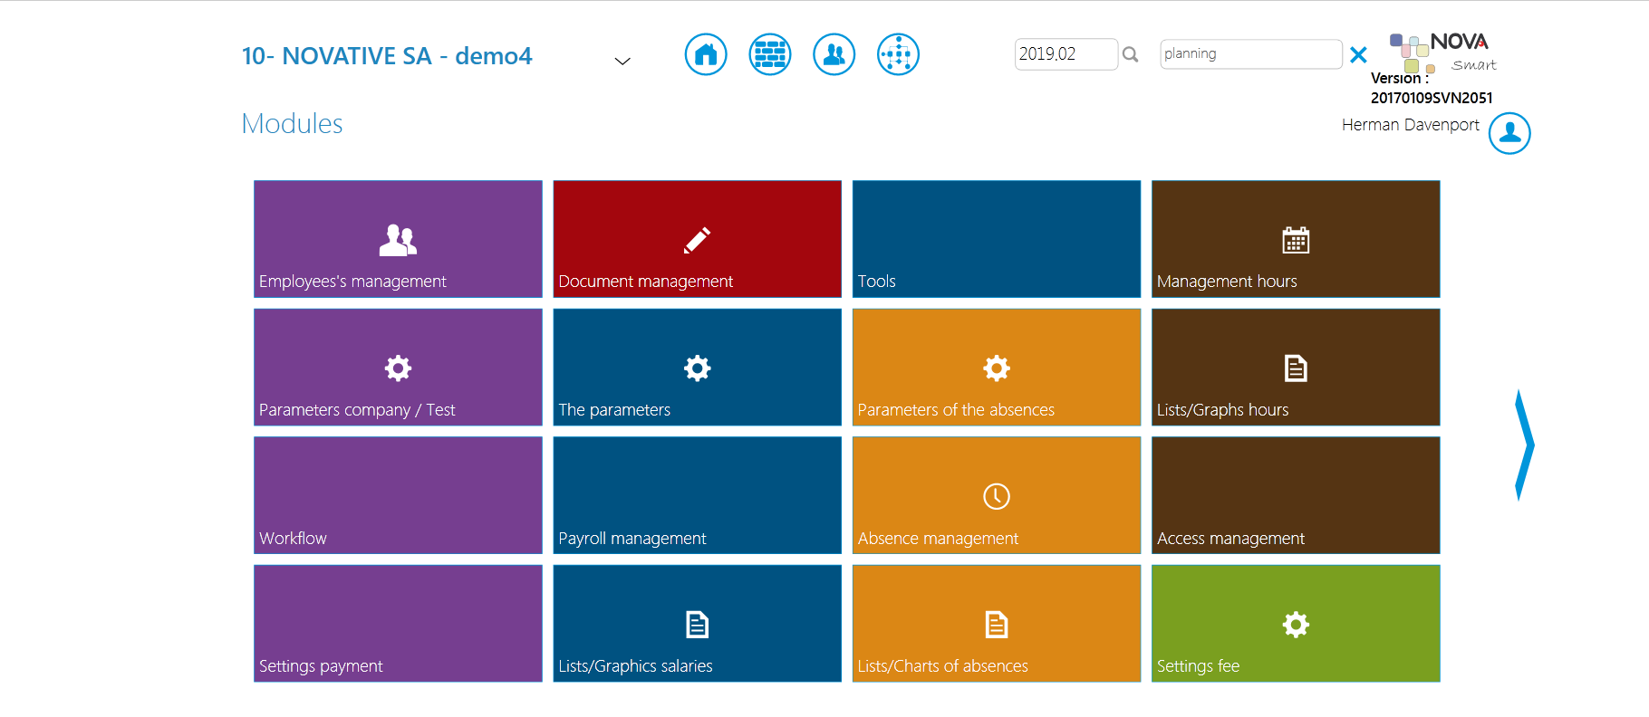1649x717 pixels.
Task: Focus the planning search field
Action: (x=1249, y=54)
